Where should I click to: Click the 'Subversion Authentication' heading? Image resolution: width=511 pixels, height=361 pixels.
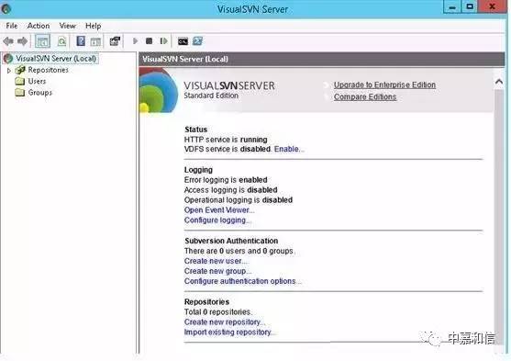[x=231, y=241]
